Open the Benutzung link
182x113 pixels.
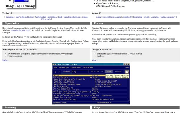click(10, 17)
